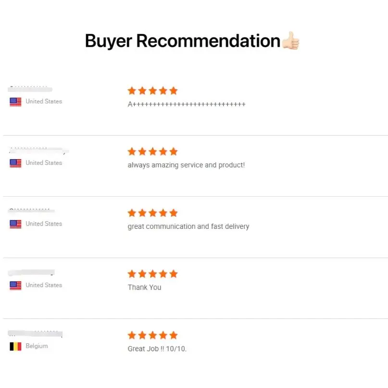
Task: Click the star rating above 'Great Job !! 10/10.'
Action: 152,335
